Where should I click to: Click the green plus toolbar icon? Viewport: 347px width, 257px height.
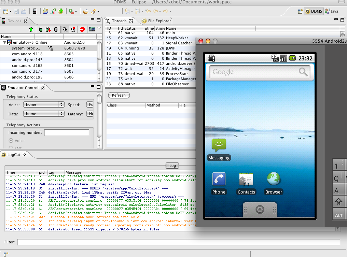pyautogui.click(x=61, y=11)
